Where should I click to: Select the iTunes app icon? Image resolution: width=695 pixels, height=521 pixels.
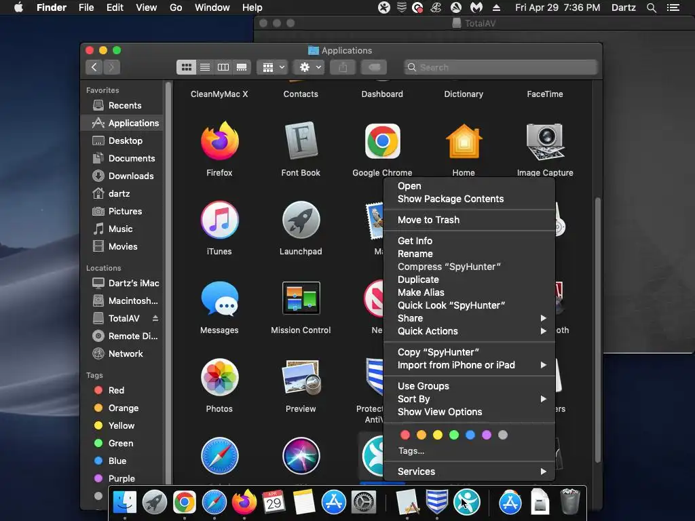pyautogui.click(x=219, y=220)
